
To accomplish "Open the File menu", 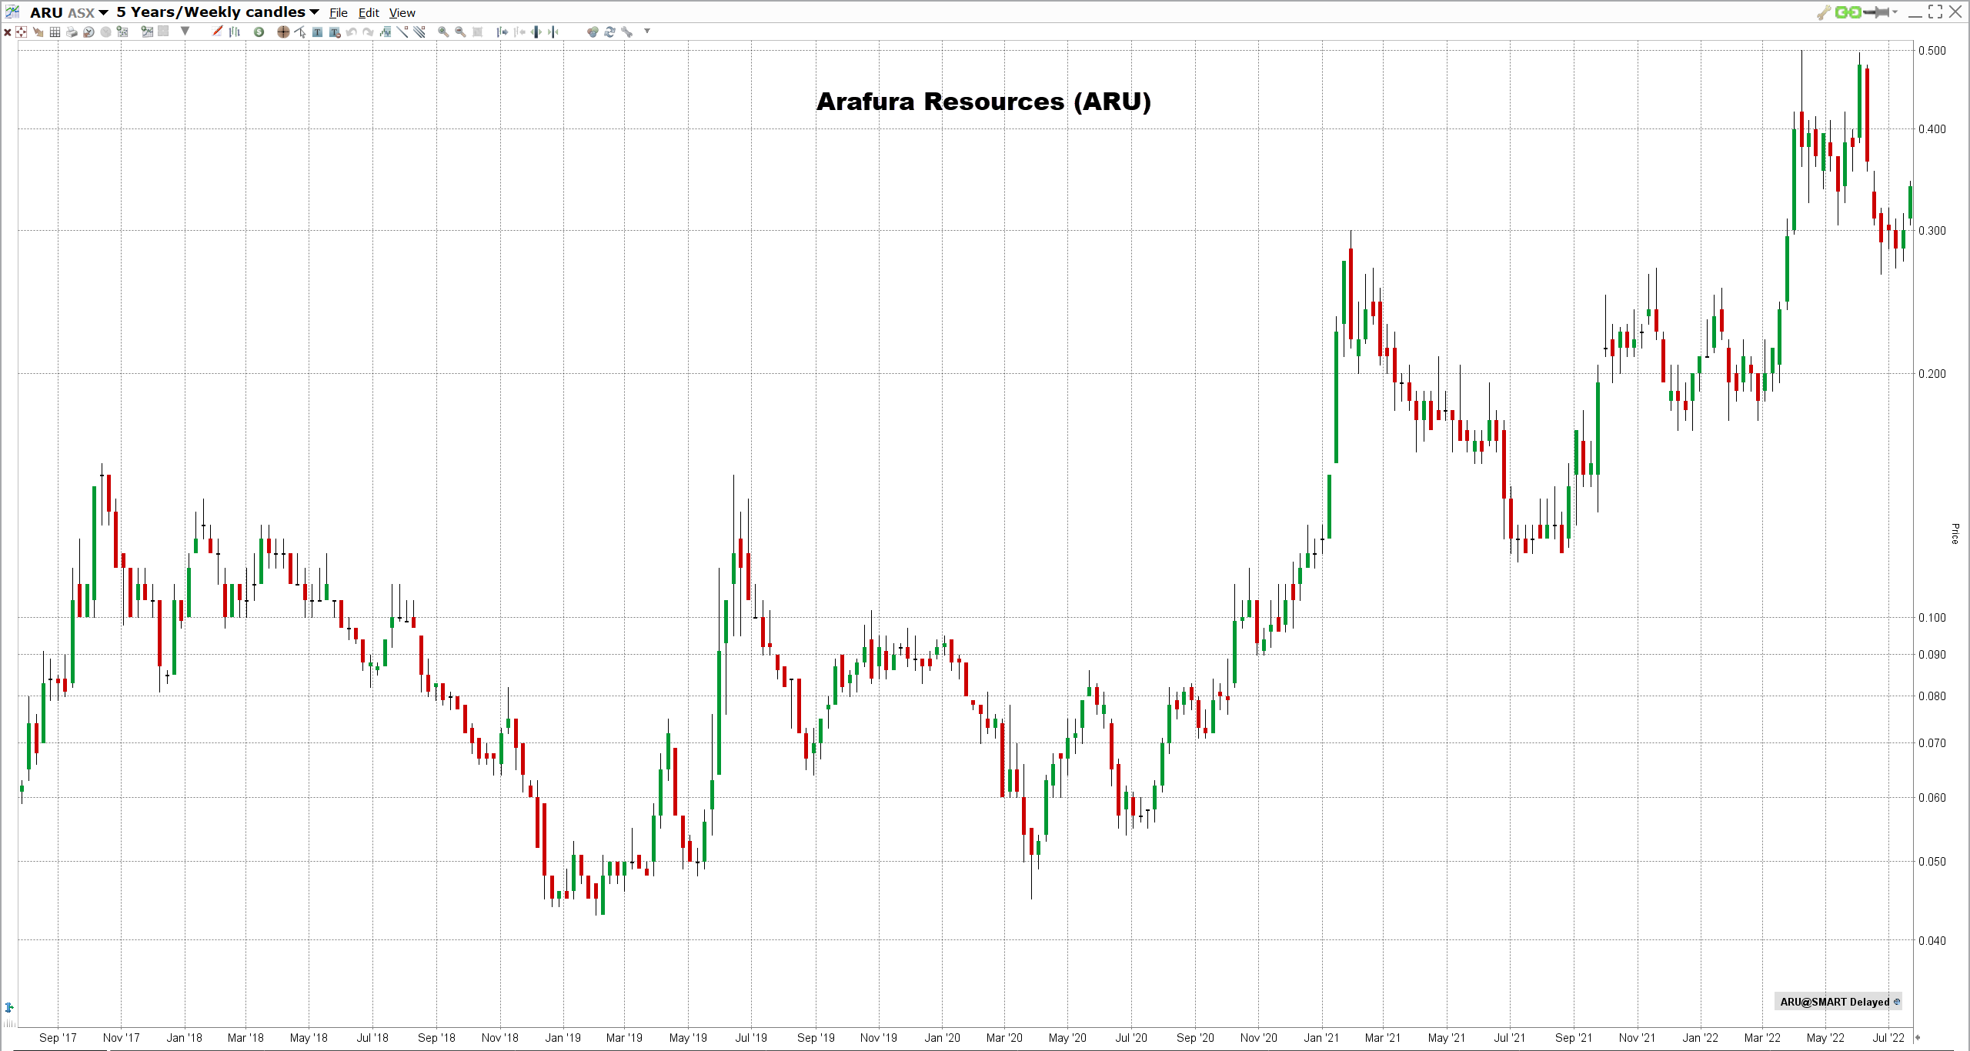I will (339, 13).
